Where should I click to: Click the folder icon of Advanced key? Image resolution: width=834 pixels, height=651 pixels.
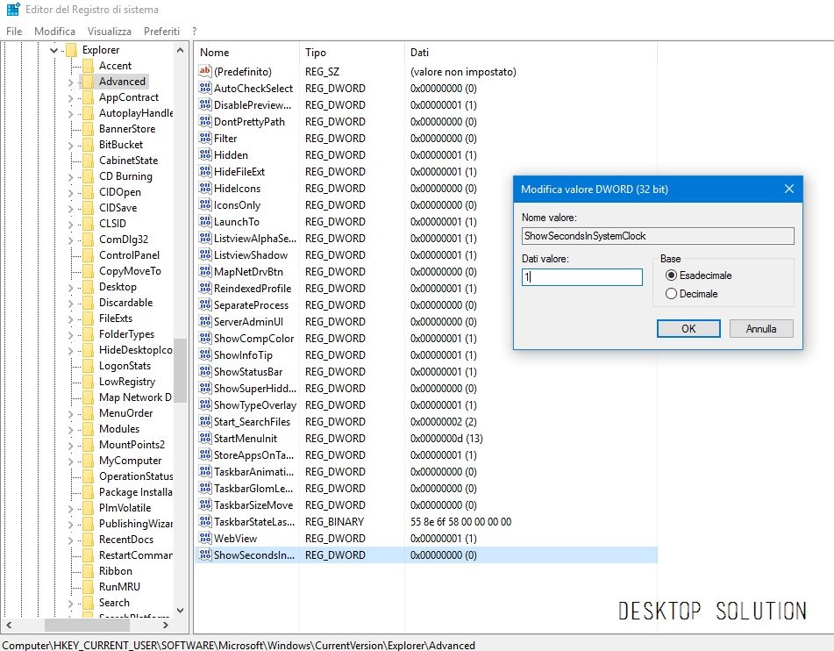(87, 82)
